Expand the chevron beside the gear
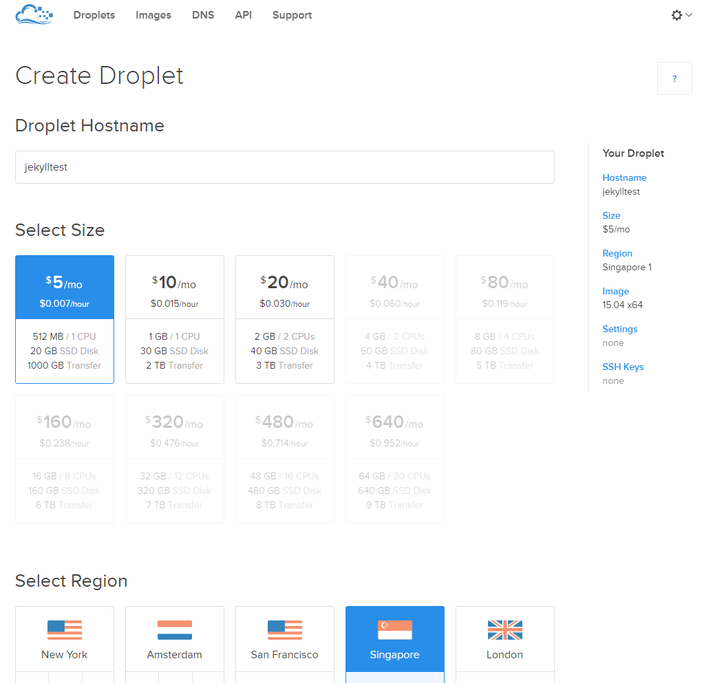 tap(689, 14)
